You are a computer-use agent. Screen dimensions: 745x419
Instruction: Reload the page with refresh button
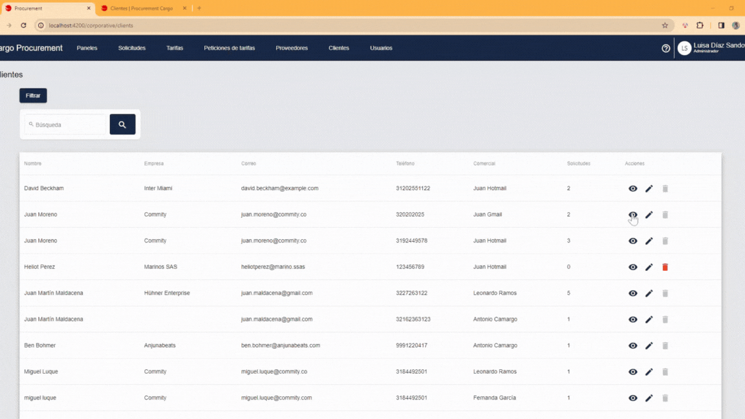(24, 25)
